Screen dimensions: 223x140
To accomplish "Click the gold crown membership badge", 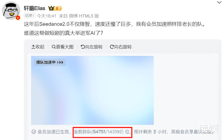I will [x=55, y=8].
